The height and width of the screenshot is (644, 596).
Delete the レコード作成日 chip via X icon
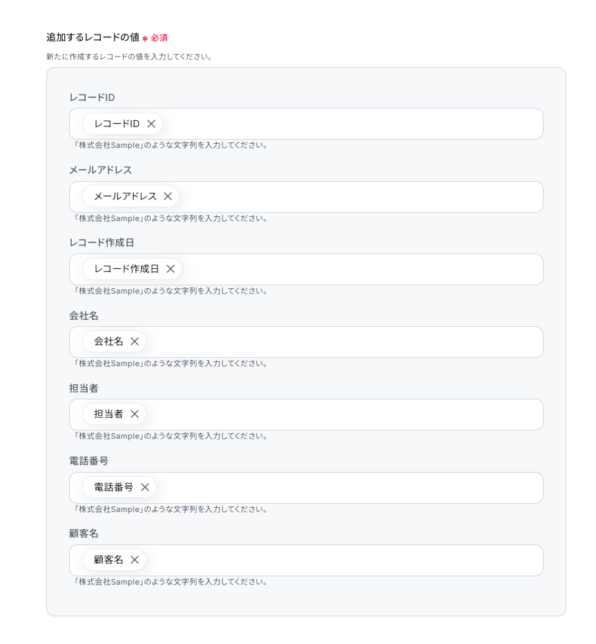point(171,269)
